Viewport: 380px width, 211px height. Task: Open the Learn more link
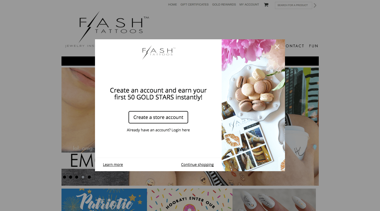tap(113, 165)
